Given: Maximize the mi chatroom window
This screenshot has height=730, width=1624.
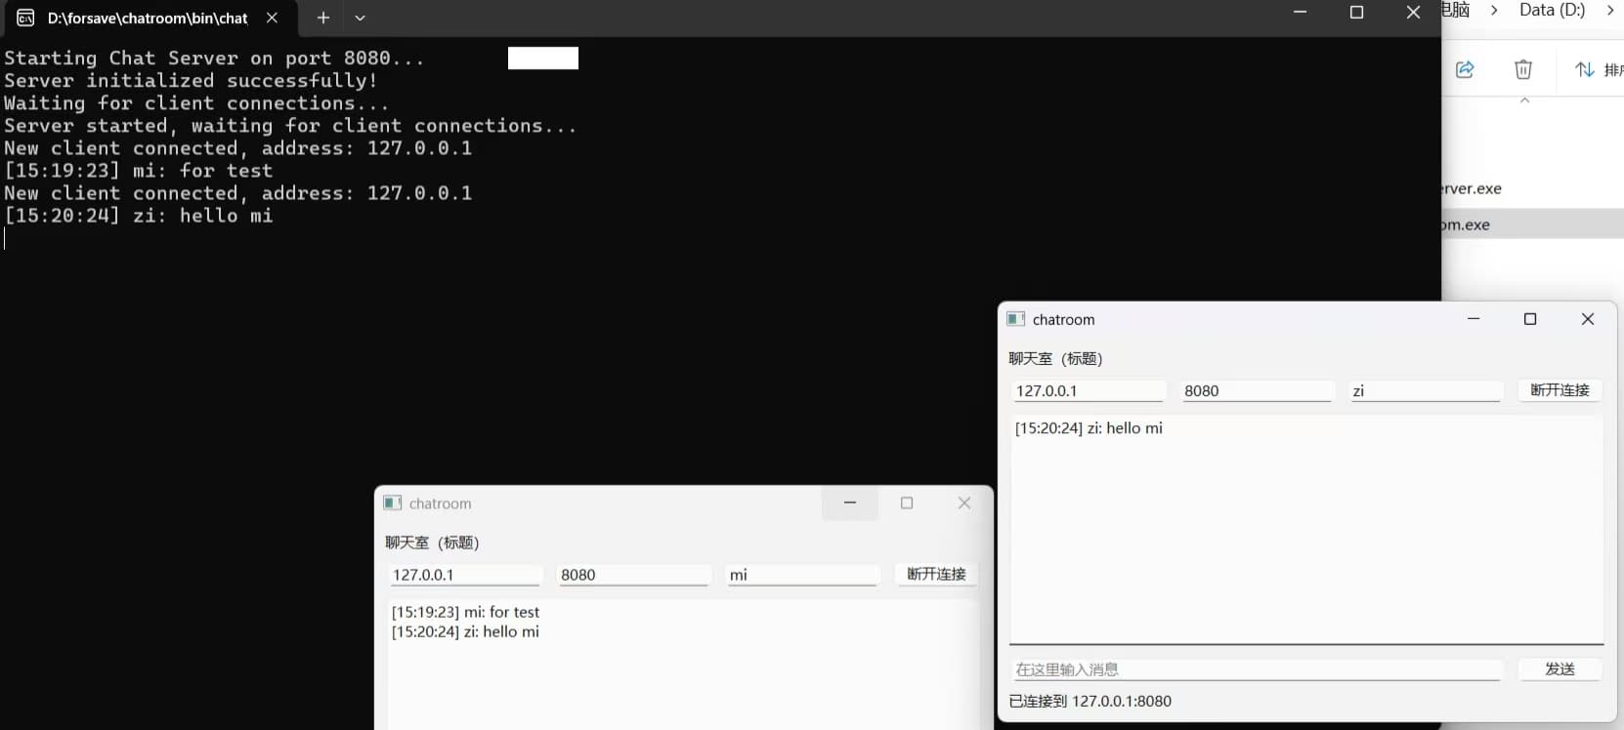Looking at the screenshot, I should (907, 503).
